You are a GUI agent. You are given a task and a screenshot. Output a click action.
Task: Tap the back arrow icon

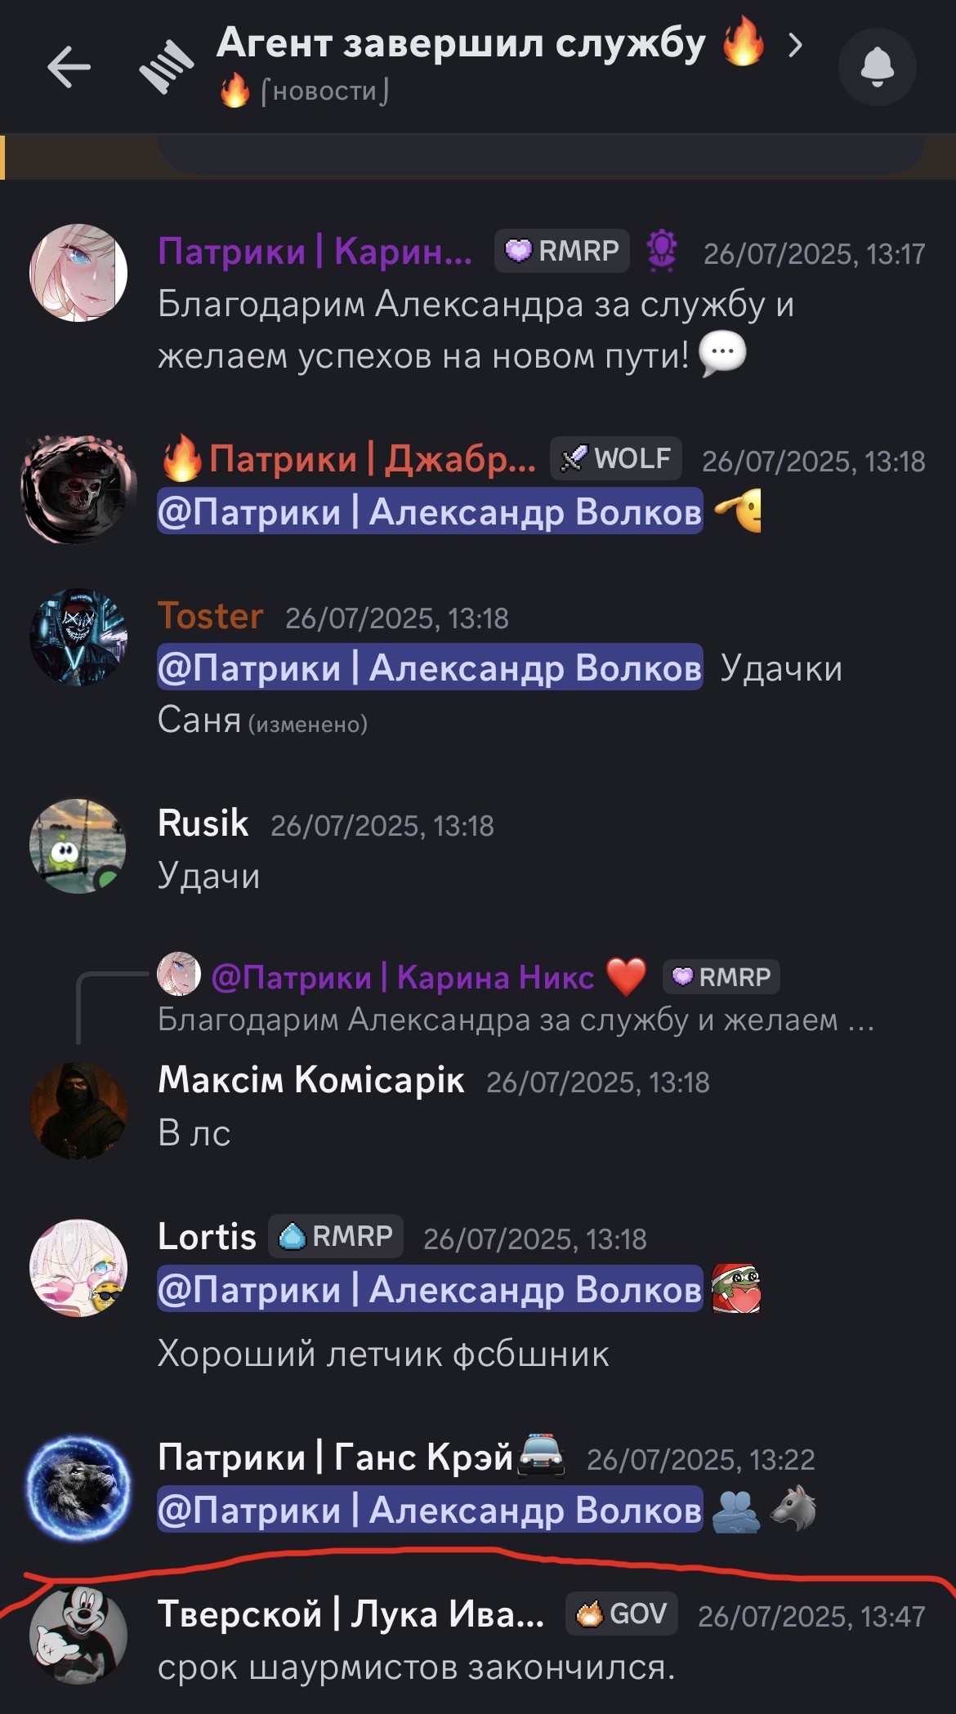[69, 67]
